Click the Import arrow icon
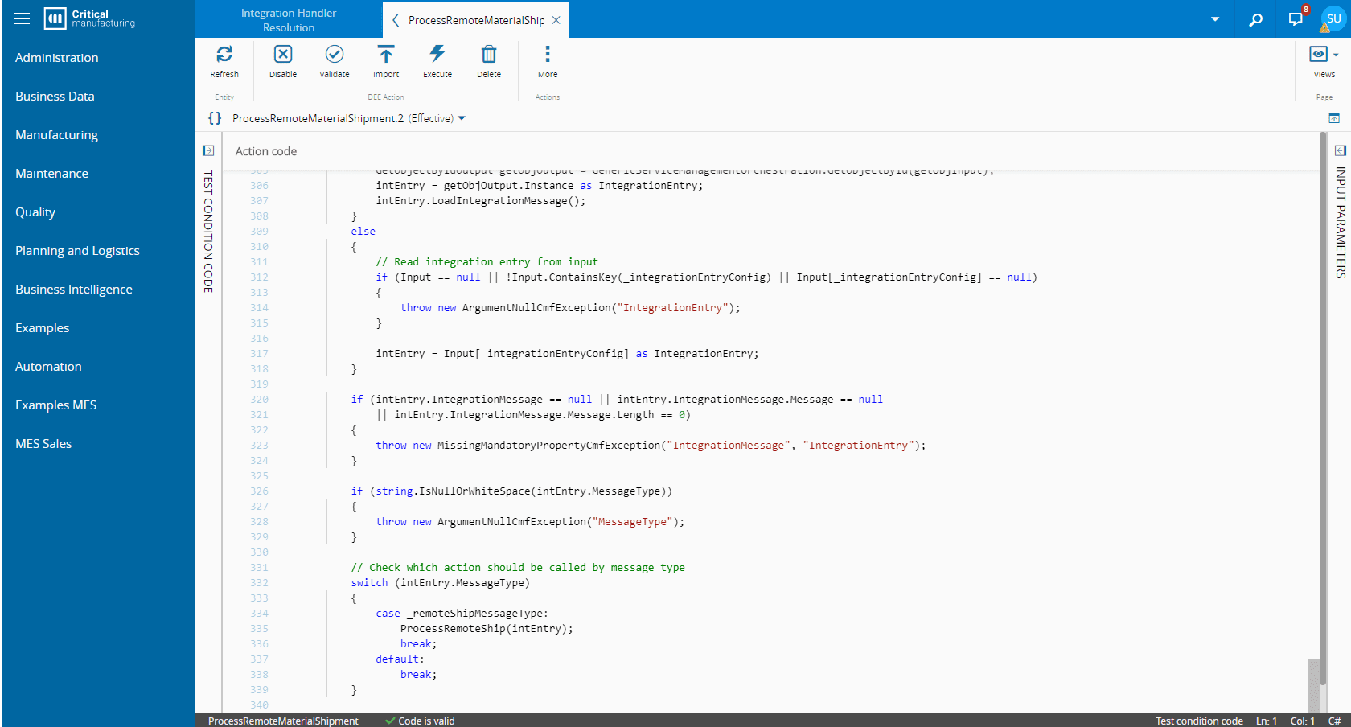 386,55
